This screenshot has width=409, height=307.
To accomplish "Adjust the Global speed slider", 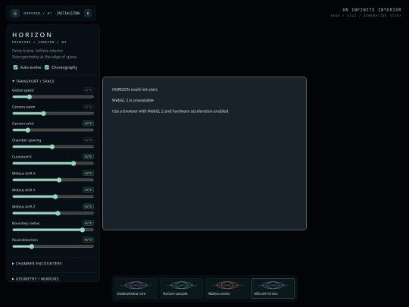I will tap(53, 97).
